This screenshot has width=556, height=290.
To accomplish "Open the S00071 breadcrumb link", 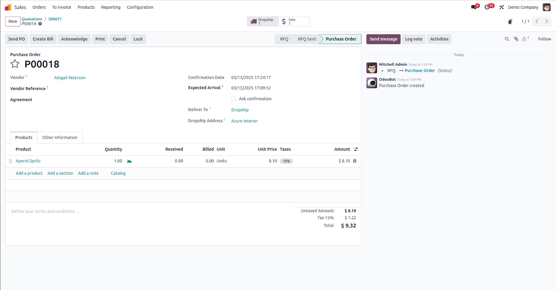I will tap(55, 19).
